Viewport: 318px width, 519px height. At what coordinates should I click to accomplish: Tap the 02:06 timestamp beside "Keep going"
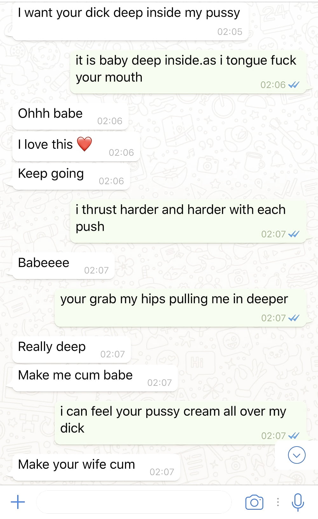tap(111, 181)
